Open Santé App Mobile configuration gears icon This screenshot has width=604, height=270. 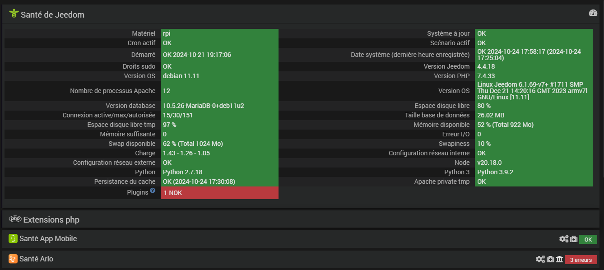pyautogui.click(x=564, y=239)
